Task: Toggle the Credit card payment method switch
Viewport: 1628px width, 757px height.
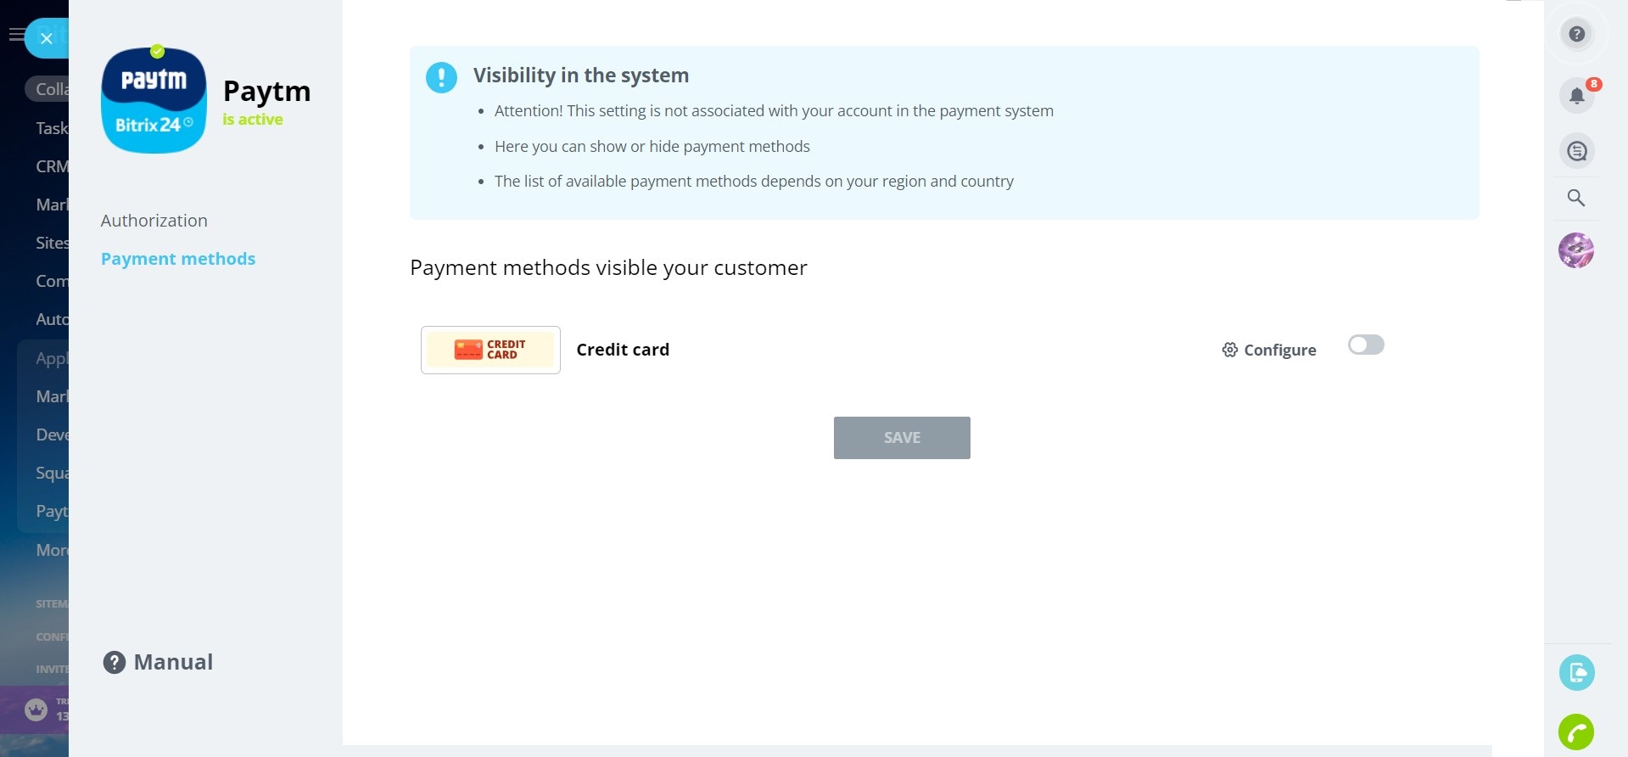Action: point(1365,345)
